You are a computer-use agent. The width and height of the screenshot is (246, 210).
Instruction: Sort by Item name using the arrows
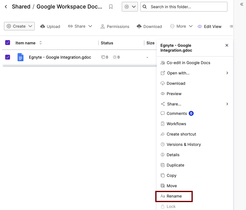(x=40, y=43)
